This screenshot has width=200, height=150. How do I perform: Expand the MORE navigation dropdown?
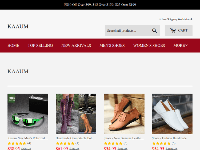click(181, 46)
